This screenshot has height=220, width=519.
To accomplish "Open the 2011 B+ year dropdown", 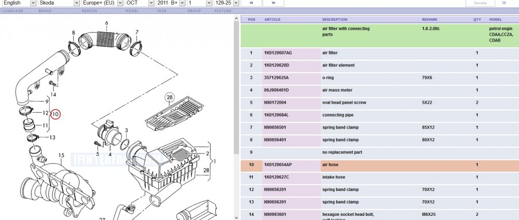I will [170, 3].
